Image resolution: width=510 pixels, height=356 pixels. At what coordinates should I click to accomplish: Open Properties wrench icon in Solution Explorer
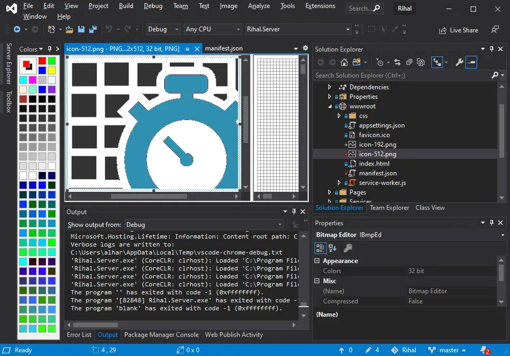pyautogui.click(x=460, y=62)
